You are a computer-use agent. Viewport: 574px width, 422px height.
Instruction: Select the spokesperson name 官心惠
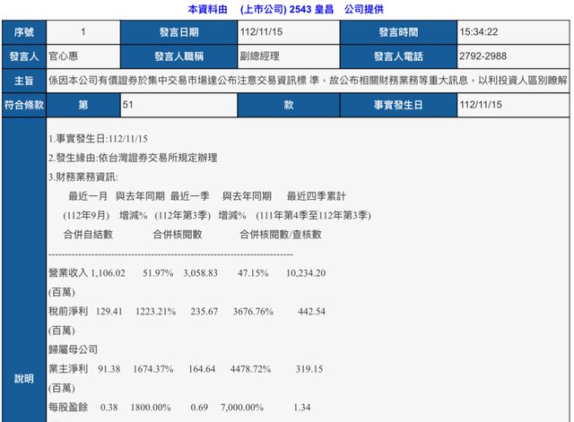coord(65,56)
